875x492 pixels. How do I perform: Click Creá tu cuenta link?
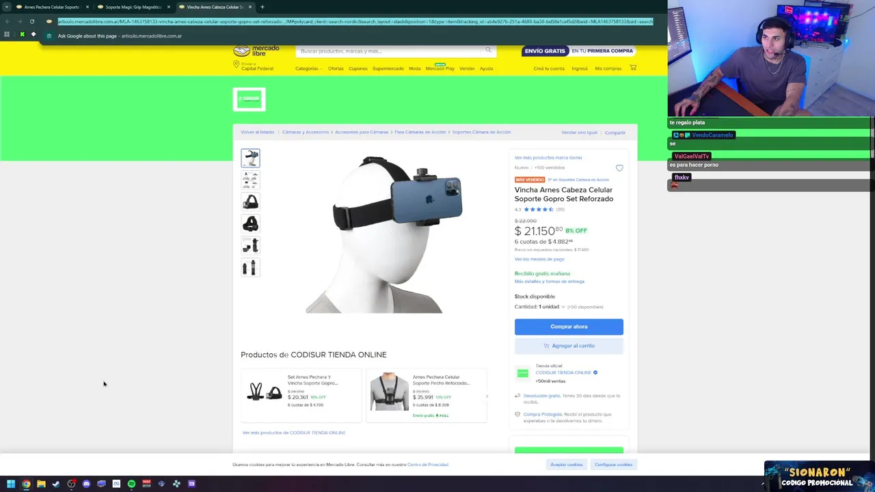[x=549, y=68]
